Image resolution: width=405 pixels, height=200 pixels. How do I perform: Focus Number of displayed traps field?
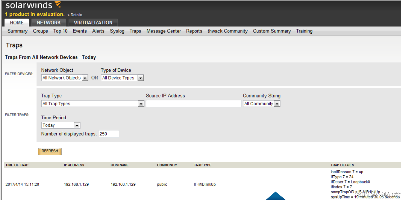point(109,134)
